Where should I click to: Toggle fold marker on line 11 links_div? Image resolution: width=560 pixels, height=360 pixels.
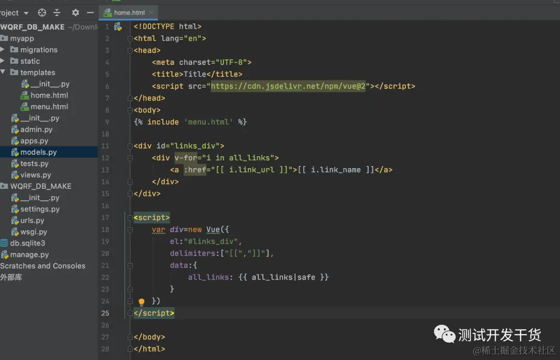[x=130, y=146]
